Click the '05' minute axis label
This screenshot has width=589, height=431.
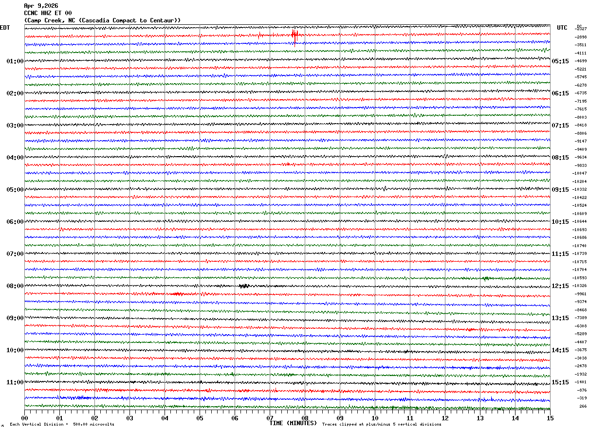click(x=200, y=418)
